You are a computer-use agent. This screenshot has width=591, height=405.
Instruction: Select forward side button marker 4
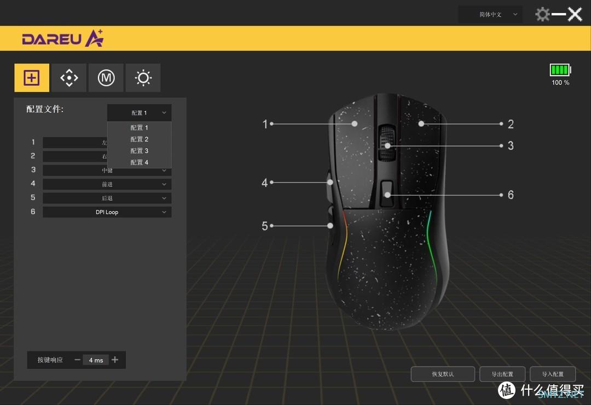pos(330,182)
